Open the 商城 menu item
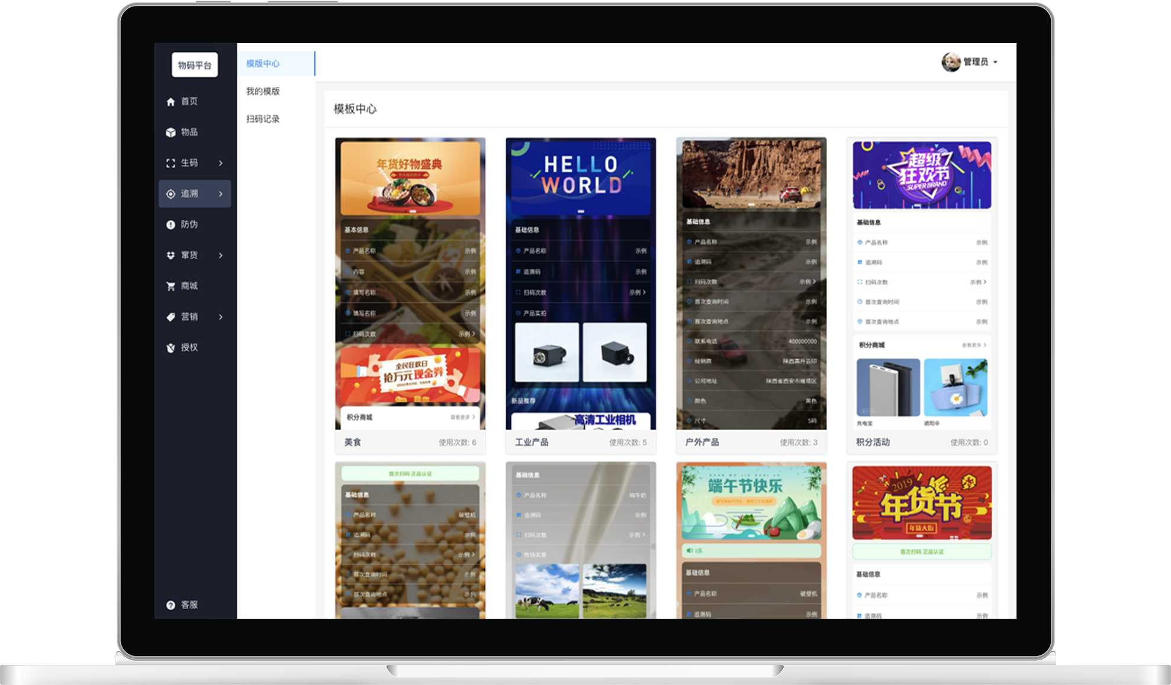This screenshot has height=685, width=1171. pos(195,286)
